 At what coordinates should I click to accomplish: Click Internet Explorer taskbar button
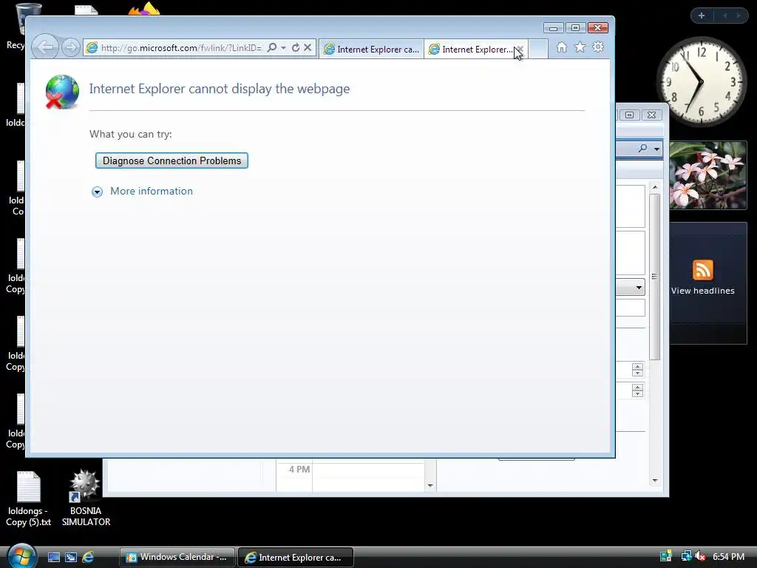(296, 557)
